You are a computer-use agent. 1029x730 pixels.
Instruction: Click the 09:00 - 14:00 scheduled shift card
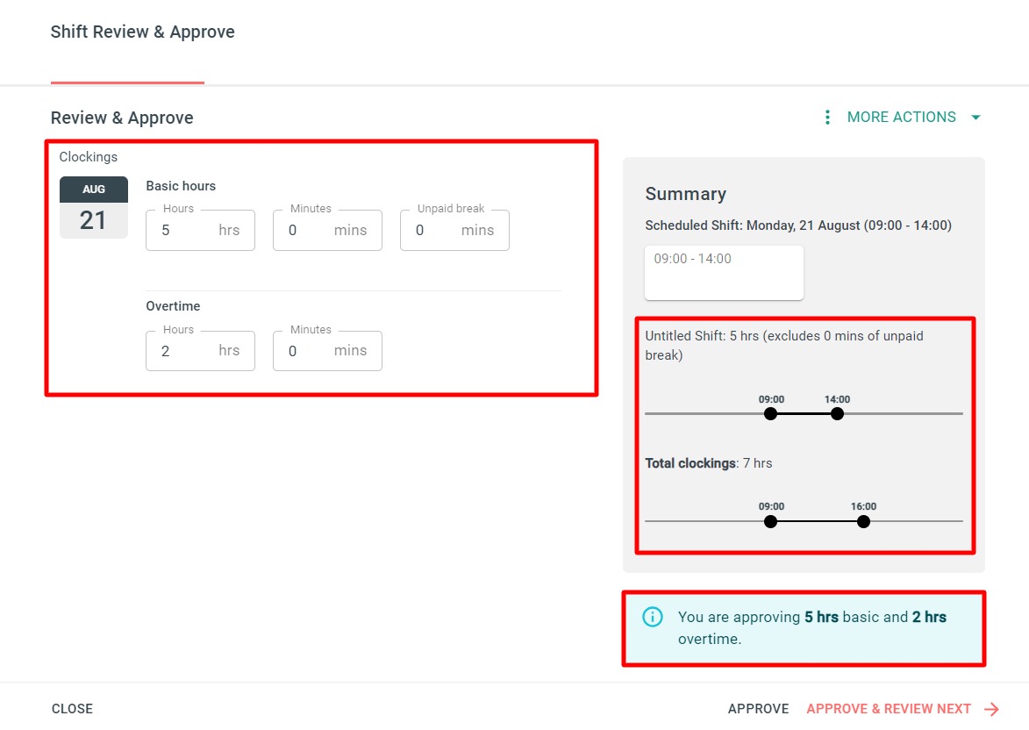coord(724,273)
